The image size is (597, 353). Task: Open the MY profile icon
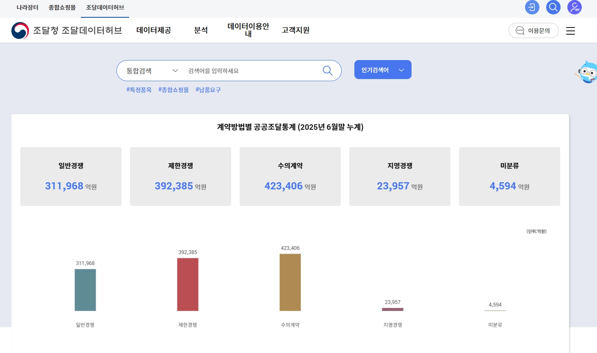(575, 7)
